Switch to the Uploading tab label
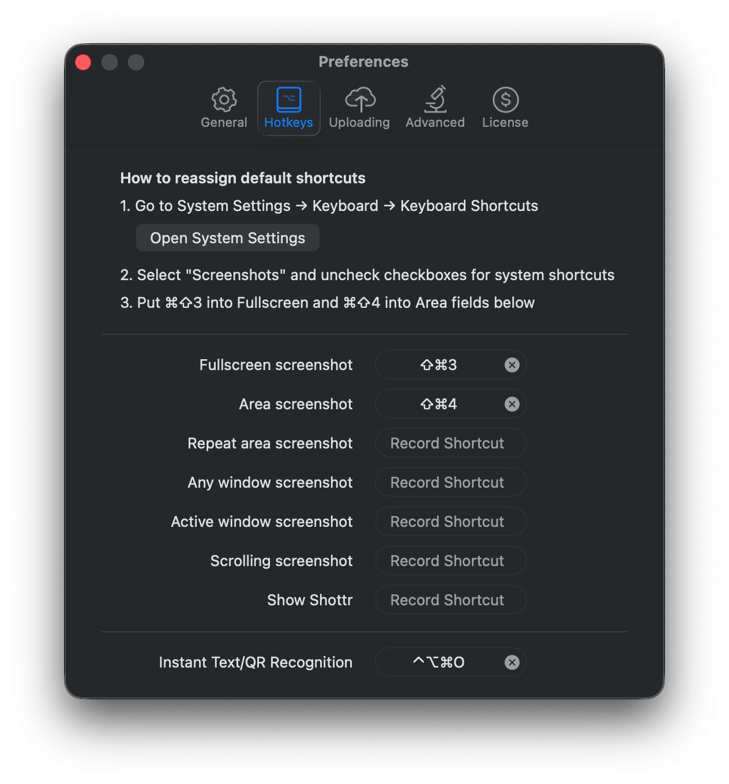Image resolution: width=729 pixels, height=784 pixels. 359,123
